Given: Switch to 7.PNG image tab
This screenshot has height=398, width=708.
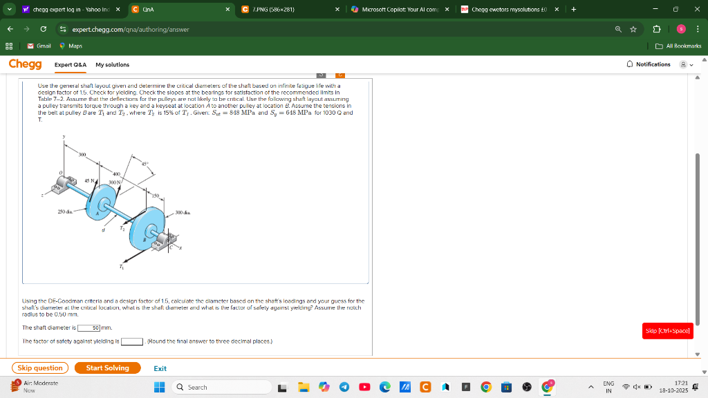Looking at the screenshot, I should click(291, 9).
